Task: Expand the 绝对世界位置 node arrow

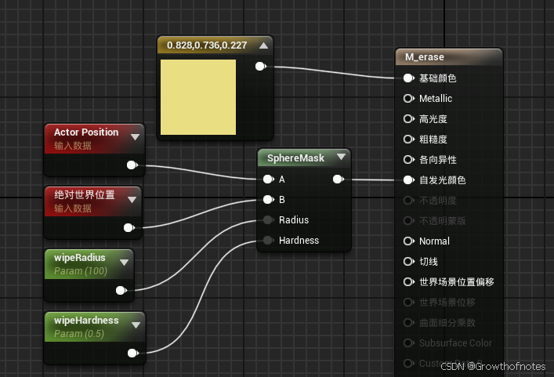Action: click(132, 200)
